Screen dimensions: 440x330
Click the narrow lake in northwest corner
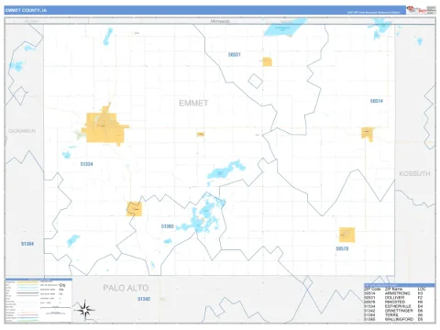108,37
